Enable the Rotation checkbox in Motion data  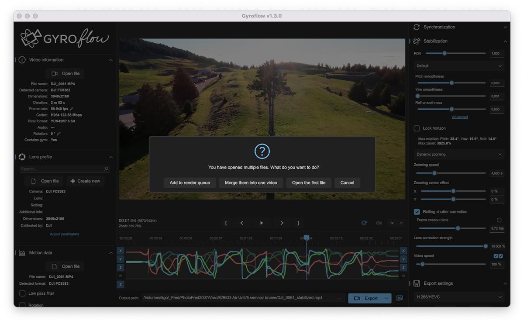point(22,305)
